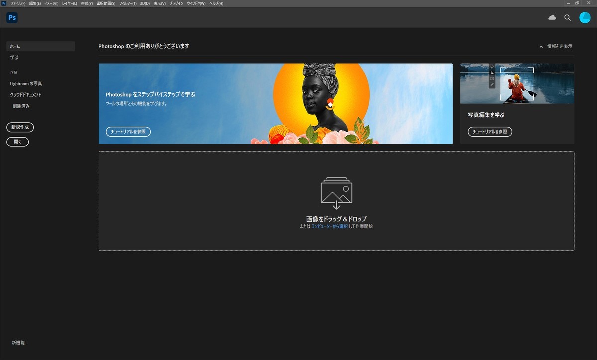Viewport: 597px width, 360px height.
Task: Click the Photoshop をステップバイステップで学ぶ heading
Action: (x=151, y=94)
